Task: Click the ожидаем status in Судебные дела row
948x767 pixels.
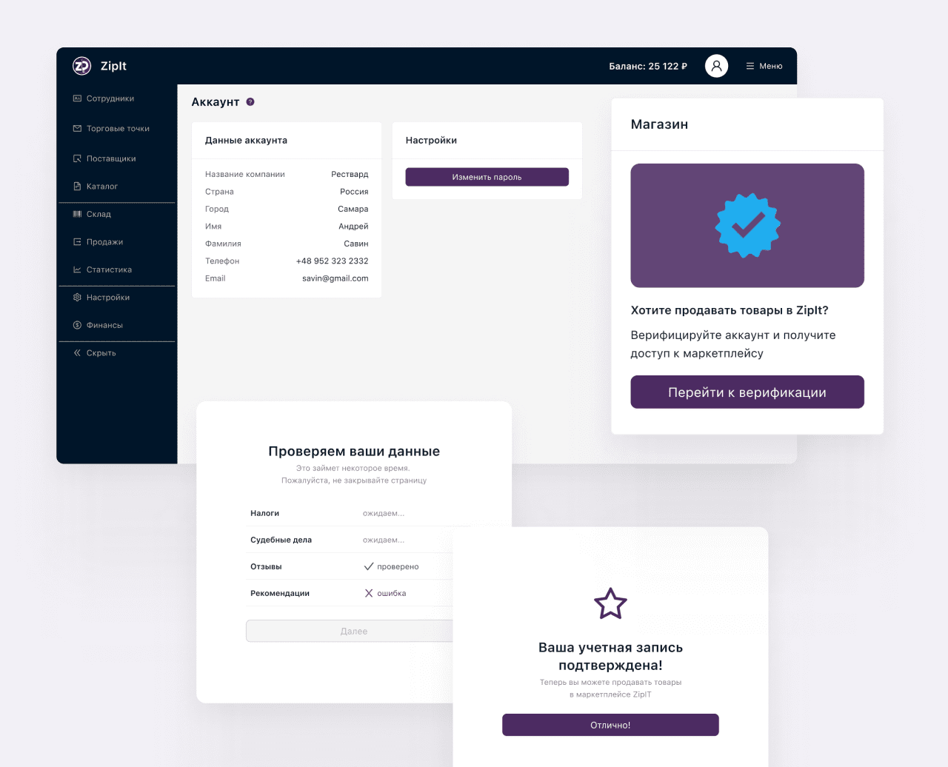Action: point(384,540)
